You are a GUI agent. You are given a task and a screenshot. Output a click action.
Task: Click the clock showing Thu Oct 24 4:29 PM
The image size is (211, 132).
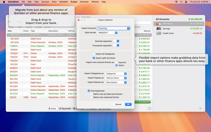click(199, 2)
